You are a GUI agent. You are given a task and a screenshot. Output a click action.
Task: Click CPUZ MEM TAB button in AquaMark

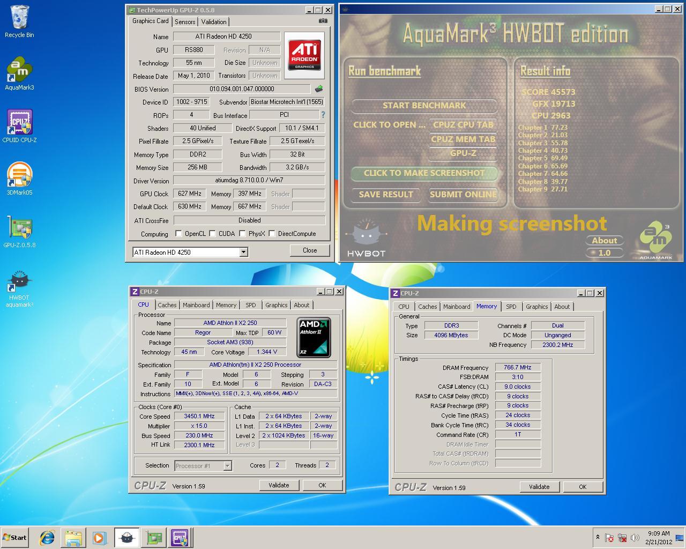click(463, 139)
